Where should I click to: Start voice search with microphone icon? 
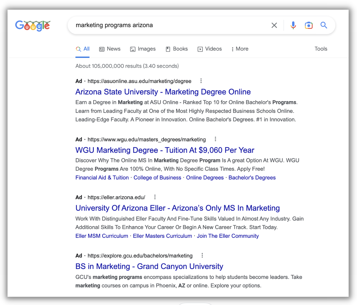(293, 25)
